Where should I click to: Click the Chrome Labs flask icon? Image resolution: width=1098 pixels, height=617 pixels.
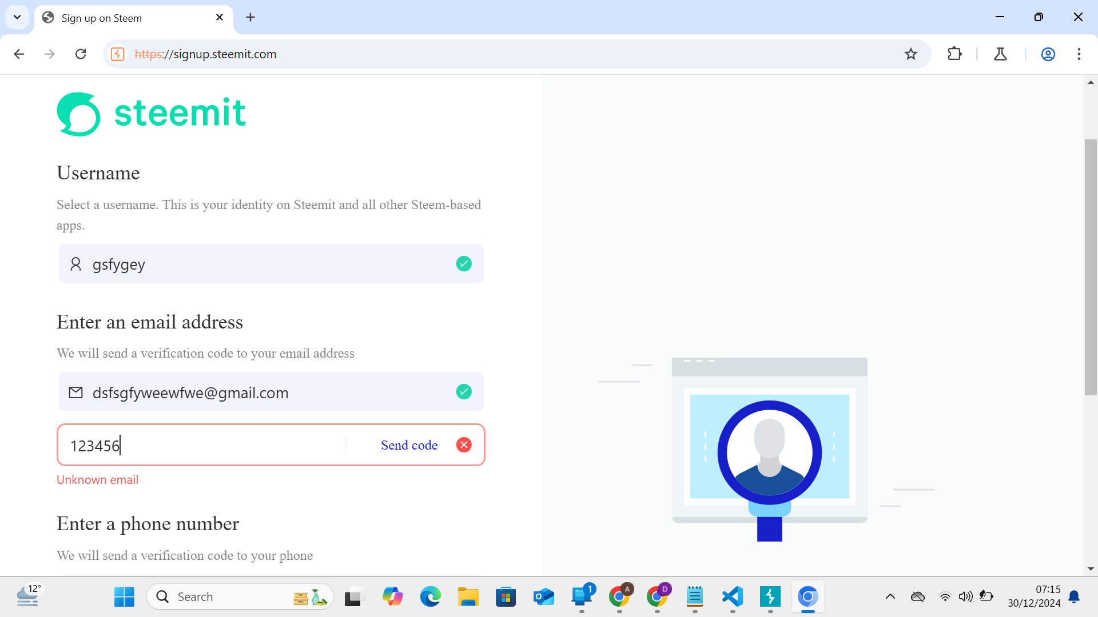[x=1000, y=54]
